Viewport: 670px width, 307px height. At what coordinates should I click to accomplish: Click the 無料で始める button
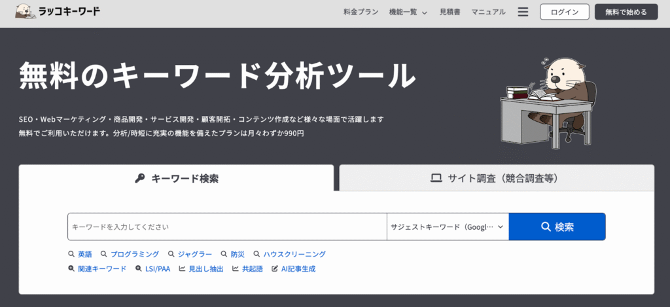point(626,12)
